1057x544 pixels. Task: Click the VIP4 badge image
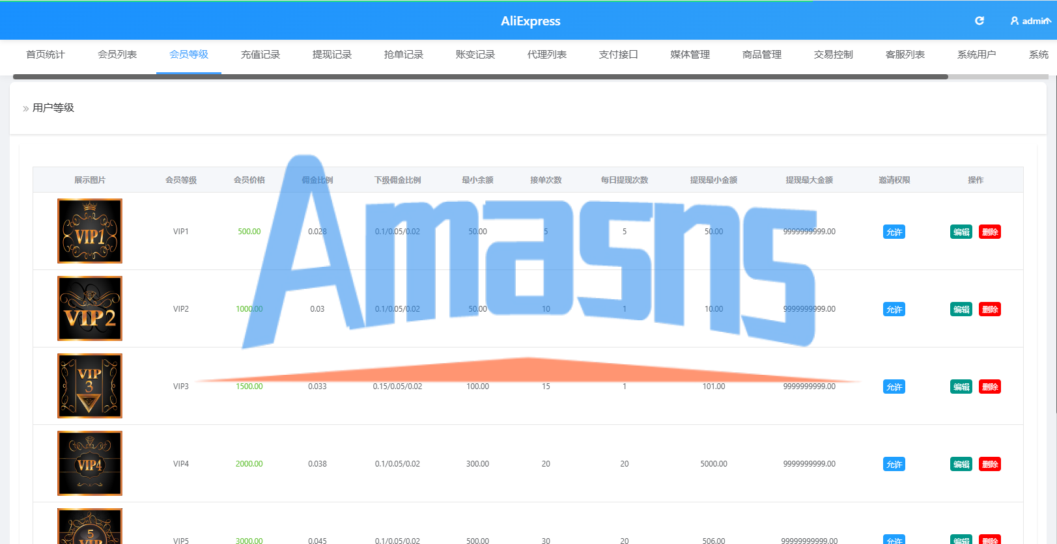[x=90, y=463]
